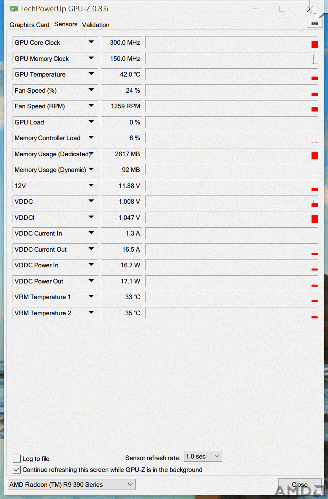Click the 16.5 A current out value
Viewport: 328px width, 499px height.
tap(121, 249)
